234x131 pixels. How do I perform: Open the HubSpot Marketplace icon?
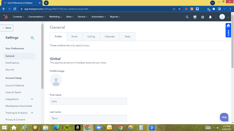pyautogui.click(x=195, y=17)
